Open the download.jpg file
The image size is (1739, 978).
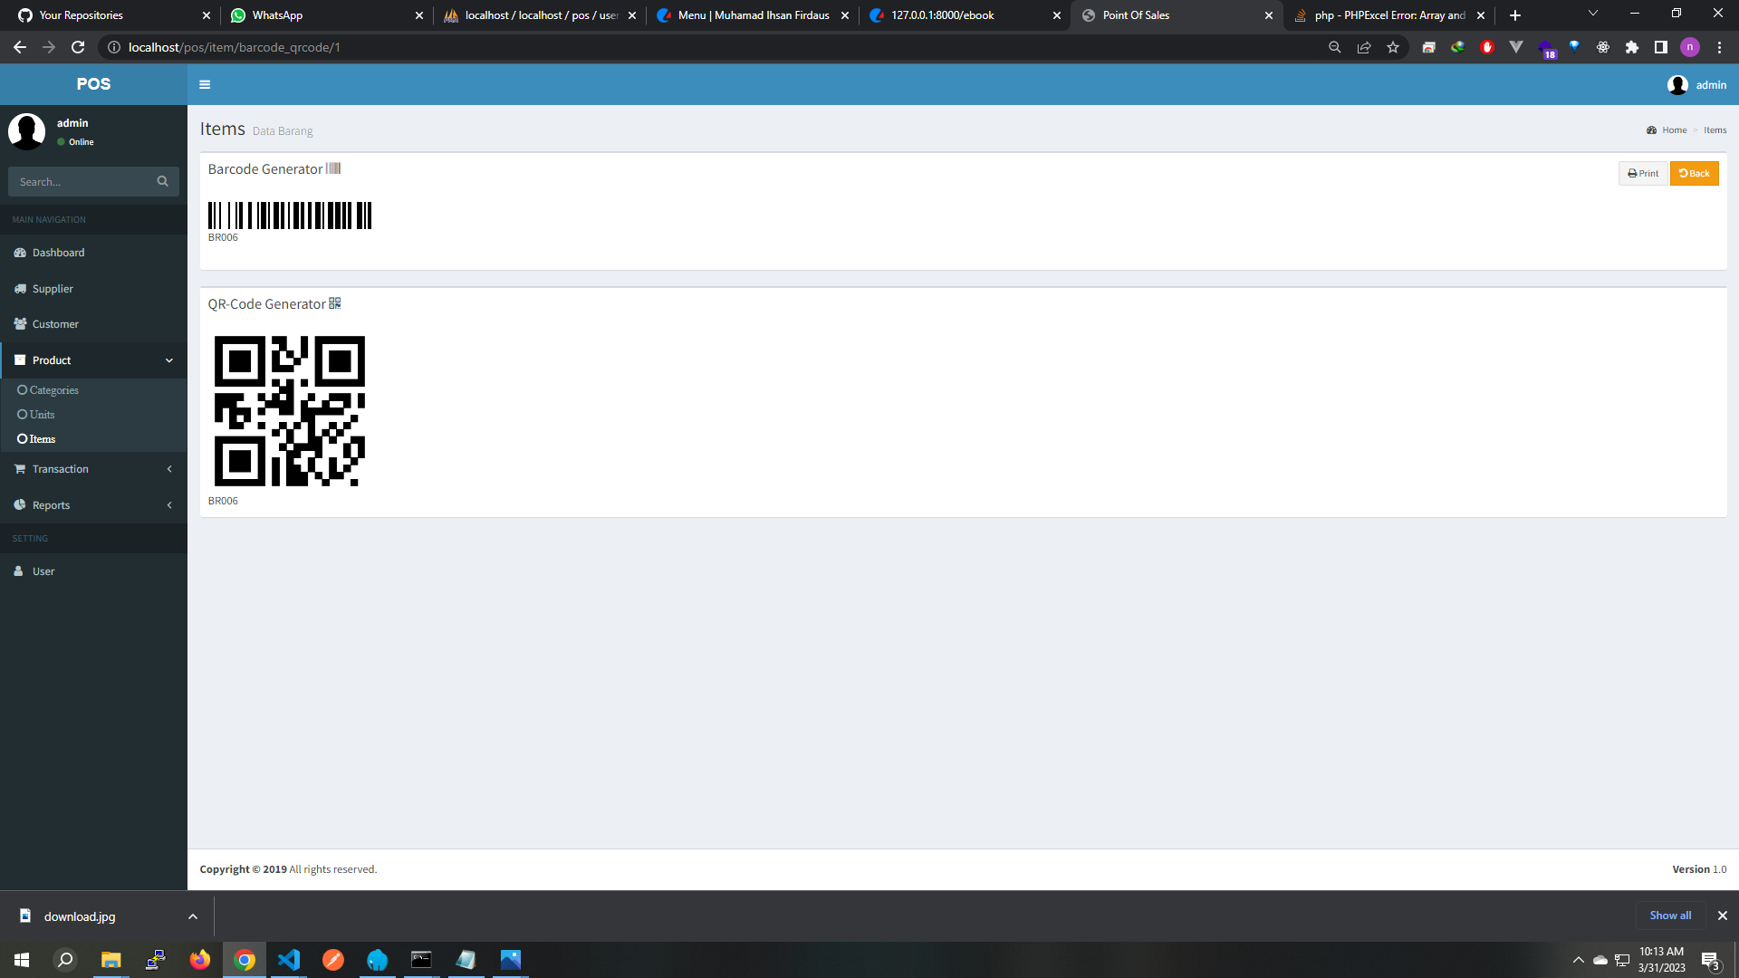tap(80, 916)
